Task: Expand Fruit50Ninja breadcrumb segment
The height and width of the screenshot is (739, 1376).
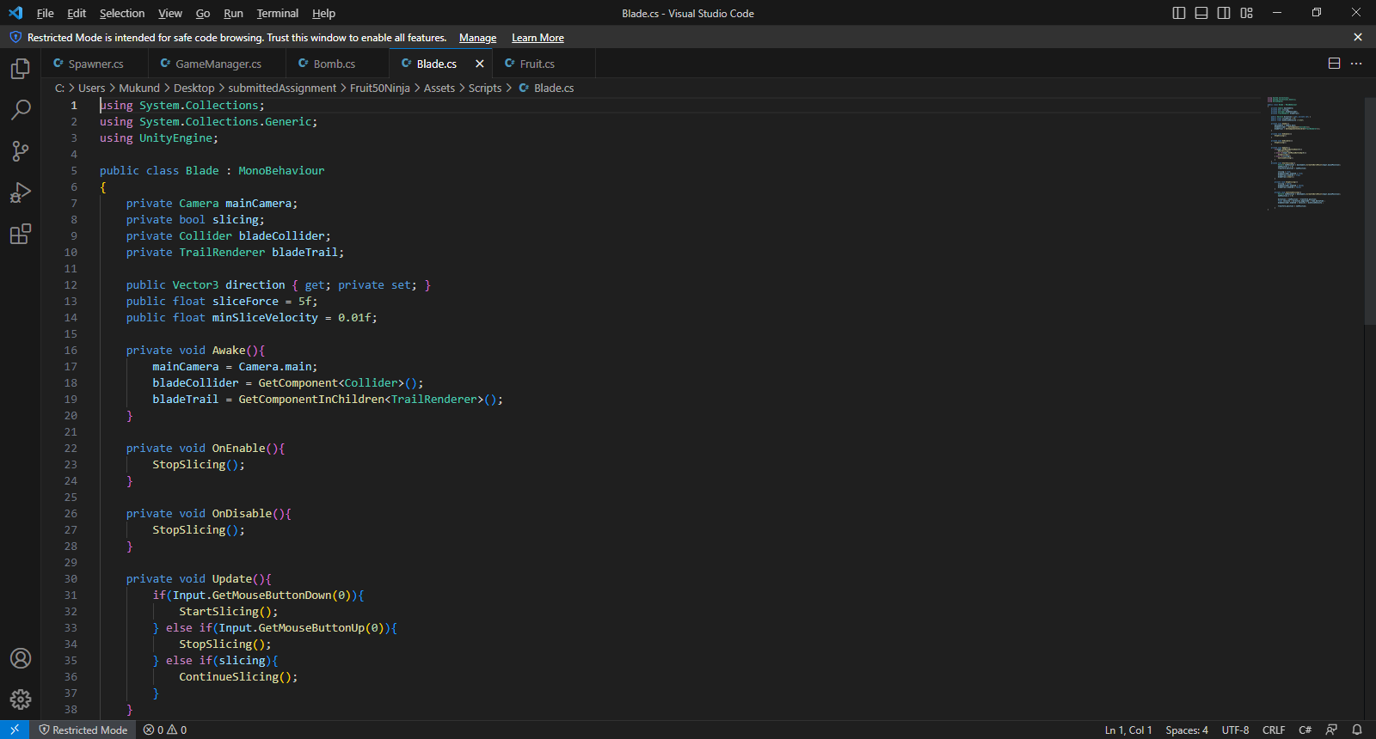Action: point(380,88)
